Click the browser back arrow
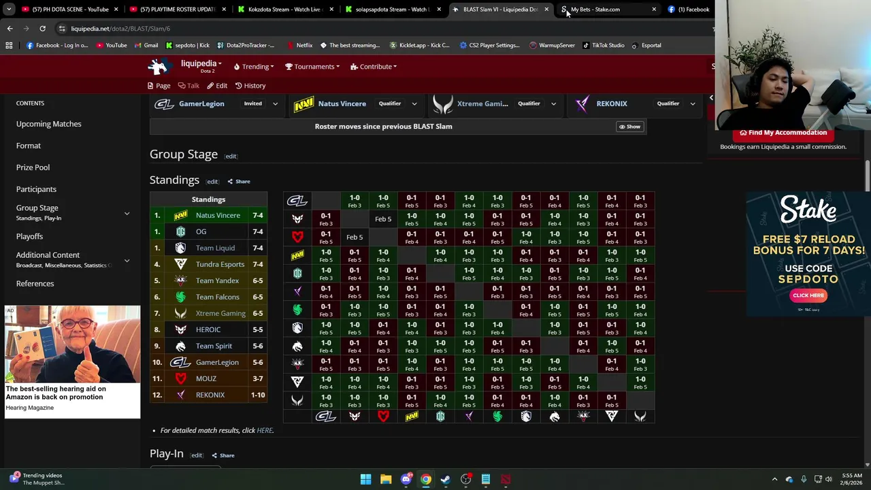 click(10, 29)
